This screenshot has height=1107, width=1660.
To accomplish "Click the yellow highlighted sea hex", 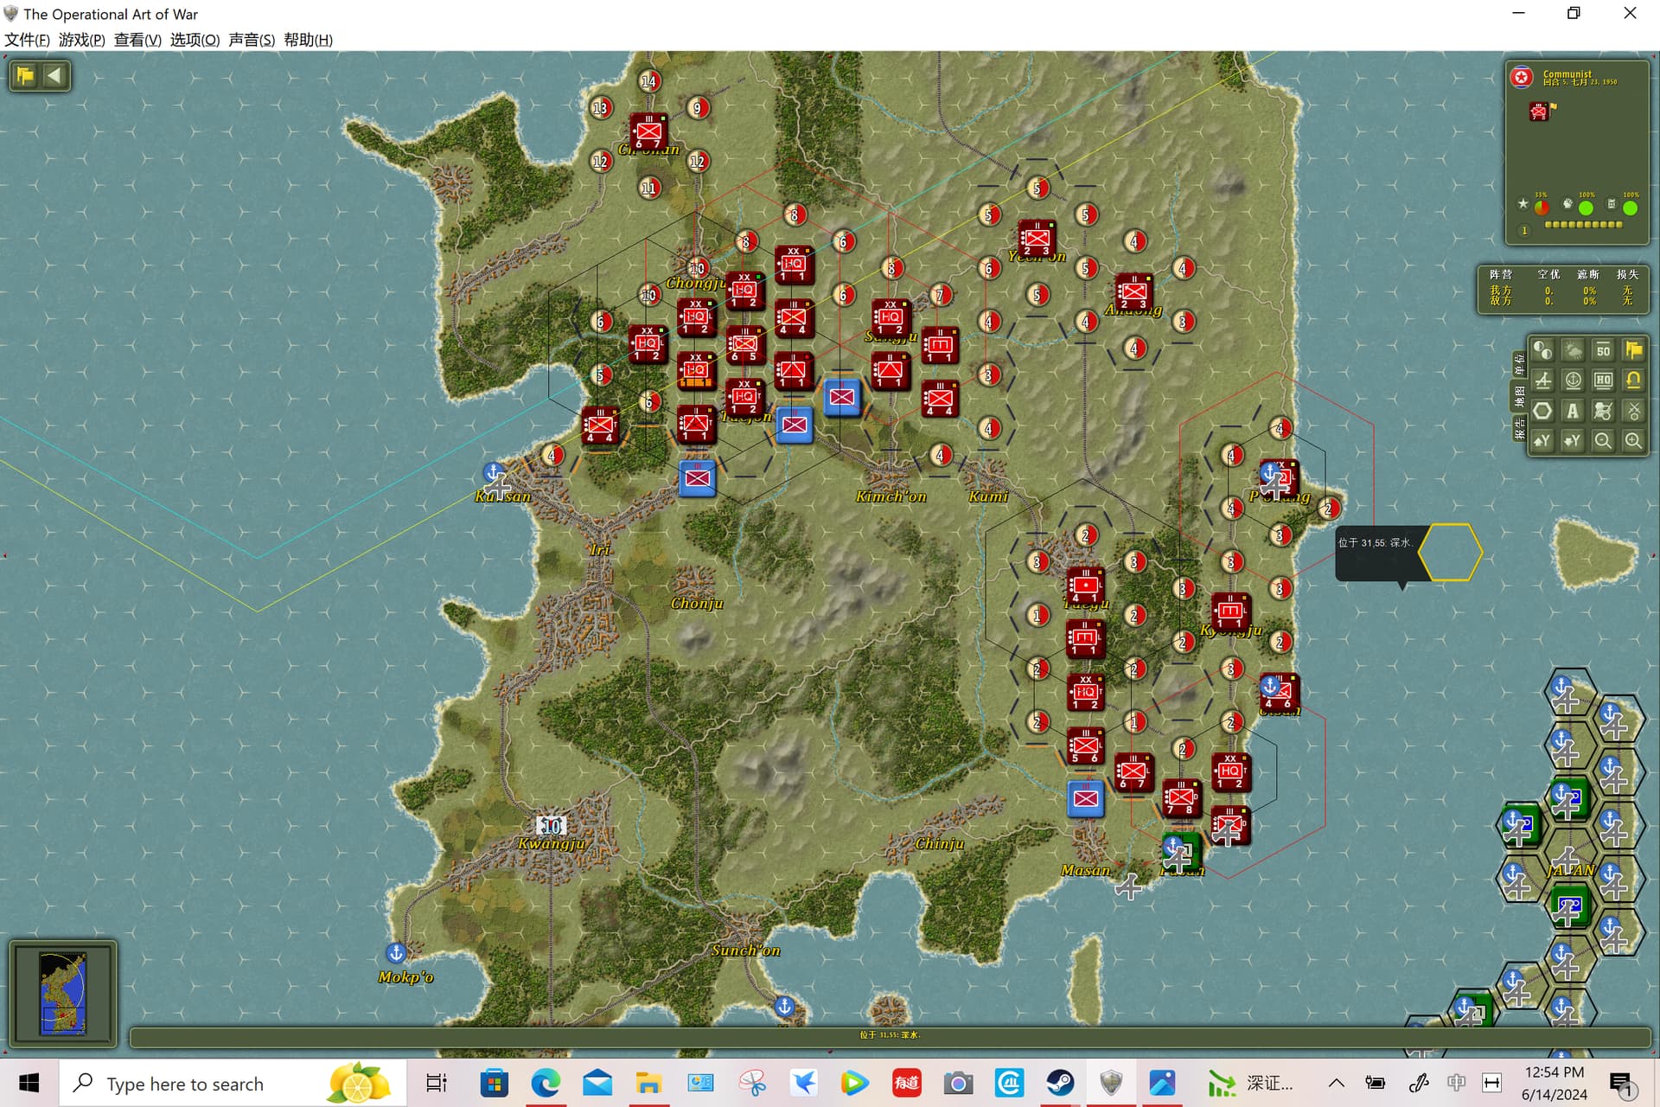I will tap(1450, 552).
